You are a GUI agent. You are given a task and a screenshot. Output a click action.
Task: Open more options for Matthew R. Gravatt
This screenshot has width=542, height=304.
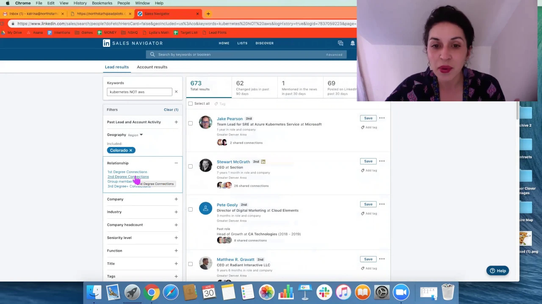pyautogui.click(x=382, y=259)
